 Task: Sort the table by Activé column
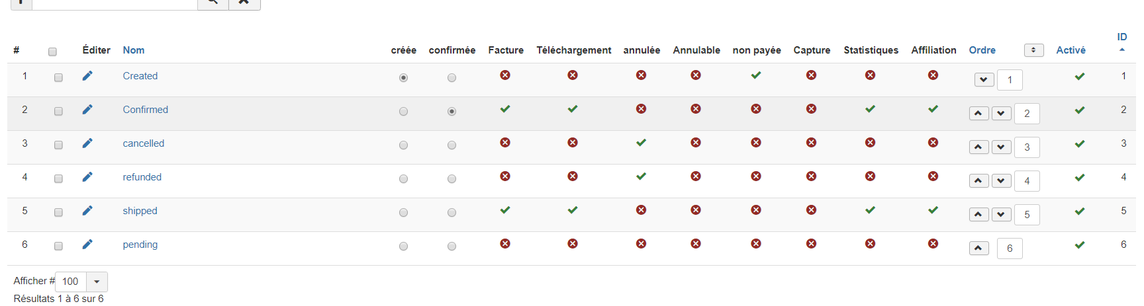coord(1071,50)
